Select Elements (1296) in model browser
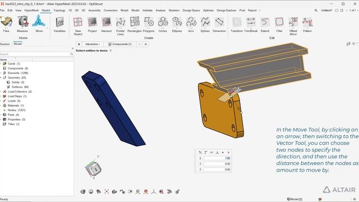 [x=18, y=73]
